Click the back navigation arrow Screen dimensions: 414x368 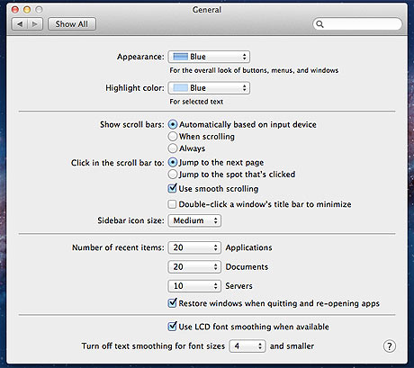(x=20, y=24)
